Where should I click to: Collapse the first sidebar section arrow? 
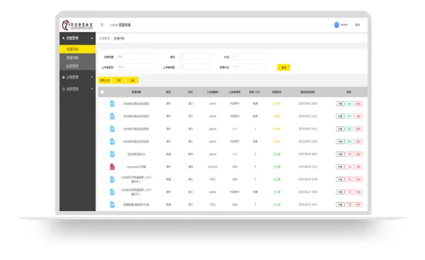[92, 38]
